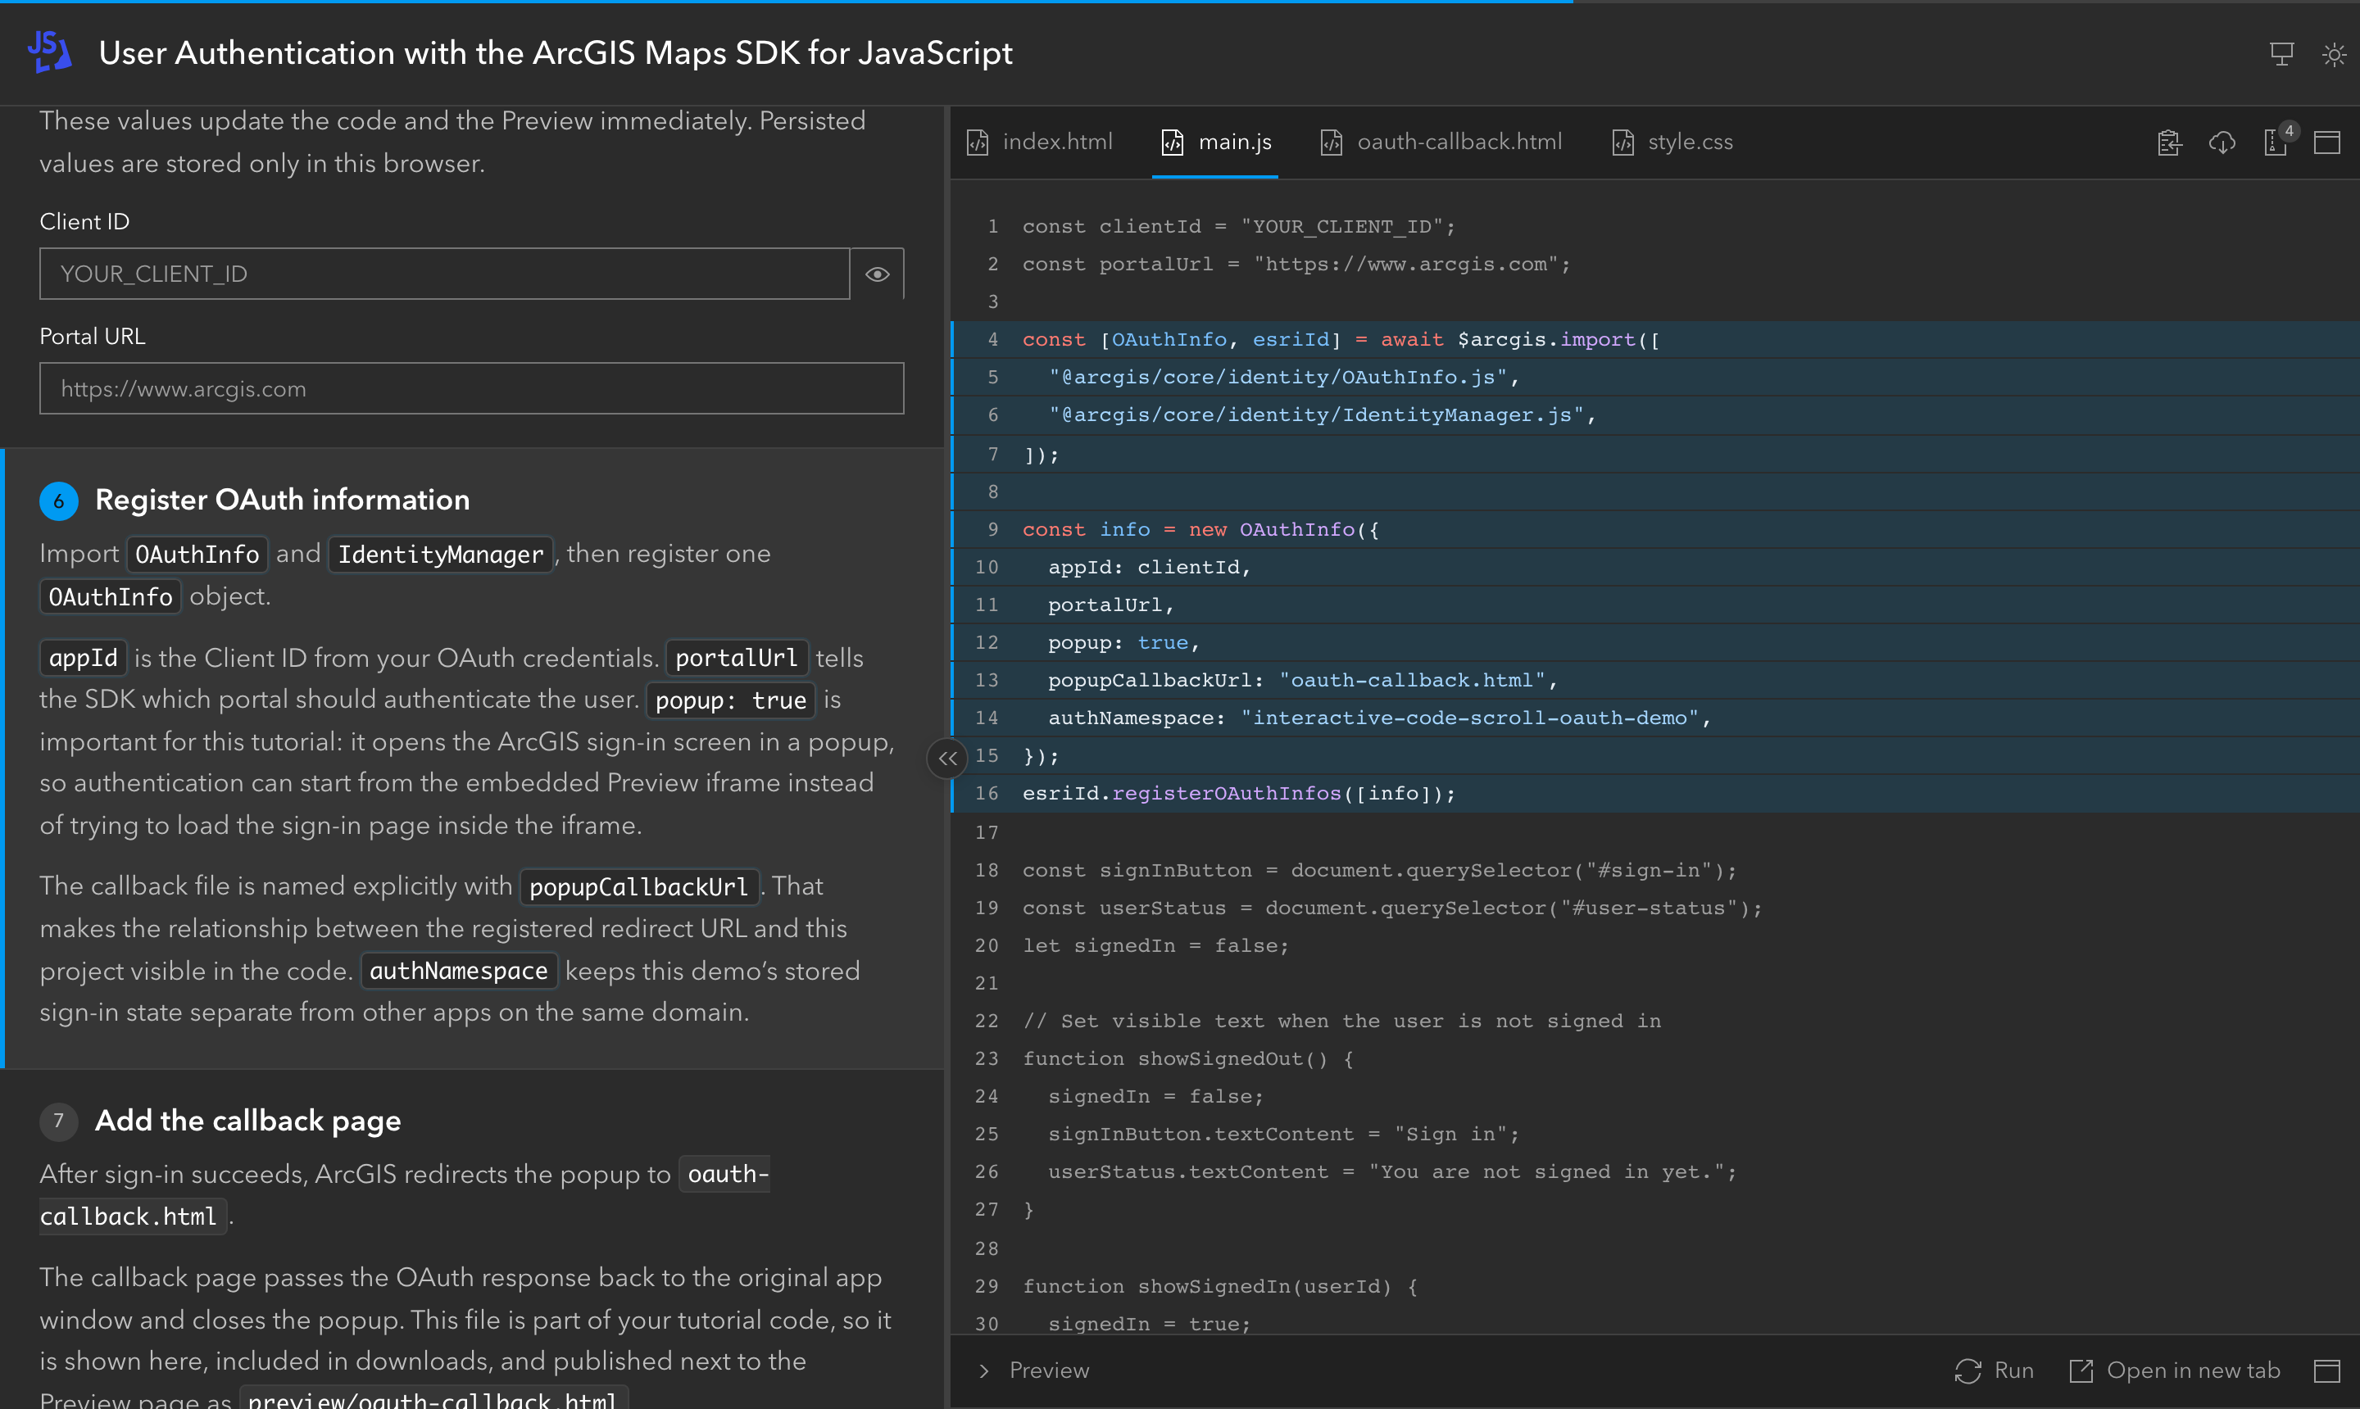Toggle Client ID visibility eye icon
This screenshot has height=1409, width=2360.
coord(877,274)
